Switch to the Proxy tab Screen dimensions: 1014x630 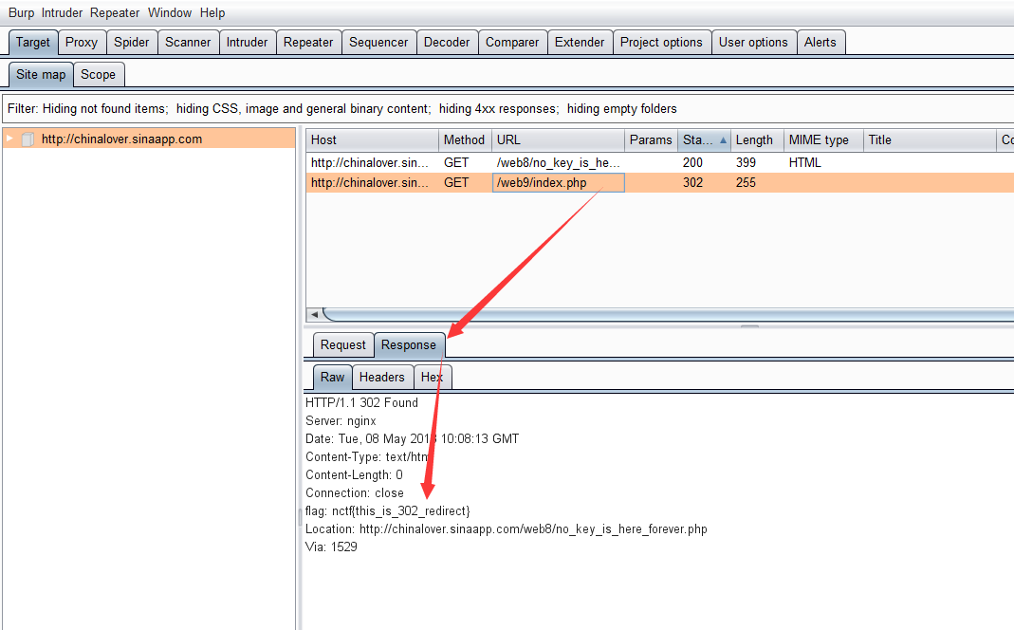[82, 42]
